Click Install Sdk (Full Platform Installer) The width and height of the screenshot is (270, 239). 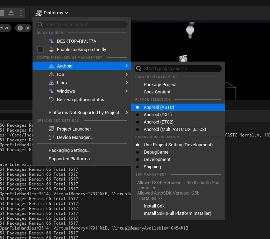178,213
